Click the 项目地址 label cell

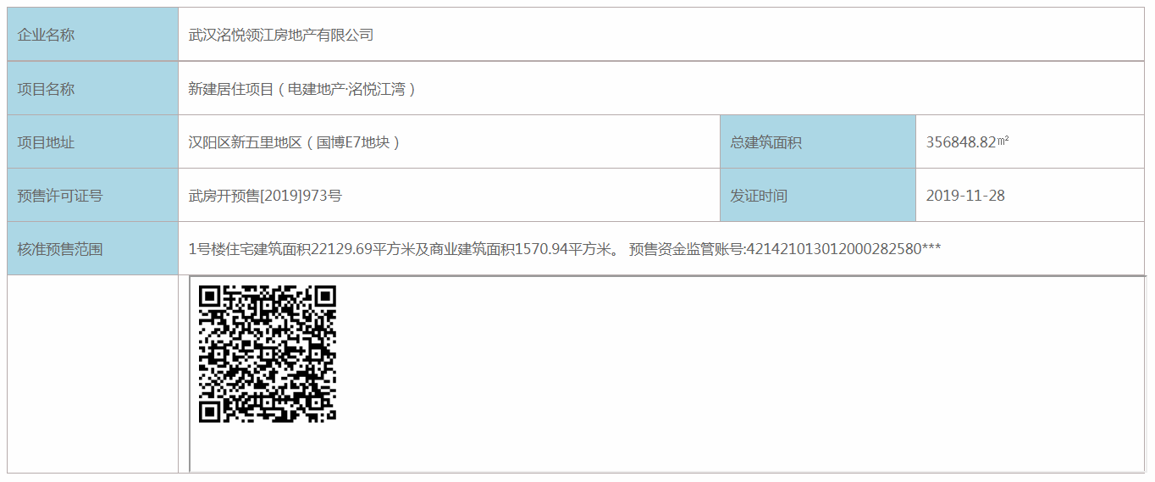click(93, 141)
